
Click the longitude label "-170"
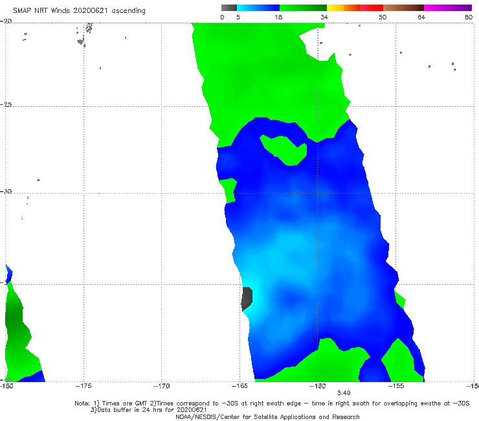click(161, 386)
